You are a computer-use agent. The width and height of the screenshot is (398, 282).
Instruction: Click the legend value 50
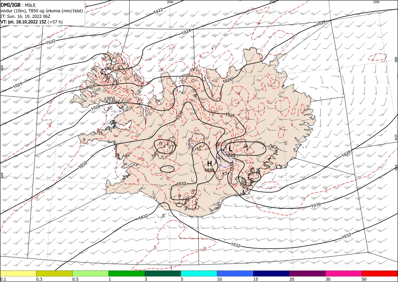point(364,279)
